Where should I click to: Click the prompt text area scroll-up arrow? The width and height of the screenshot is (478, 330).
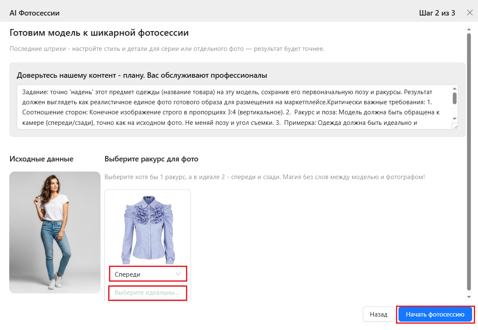click(454, 89)
